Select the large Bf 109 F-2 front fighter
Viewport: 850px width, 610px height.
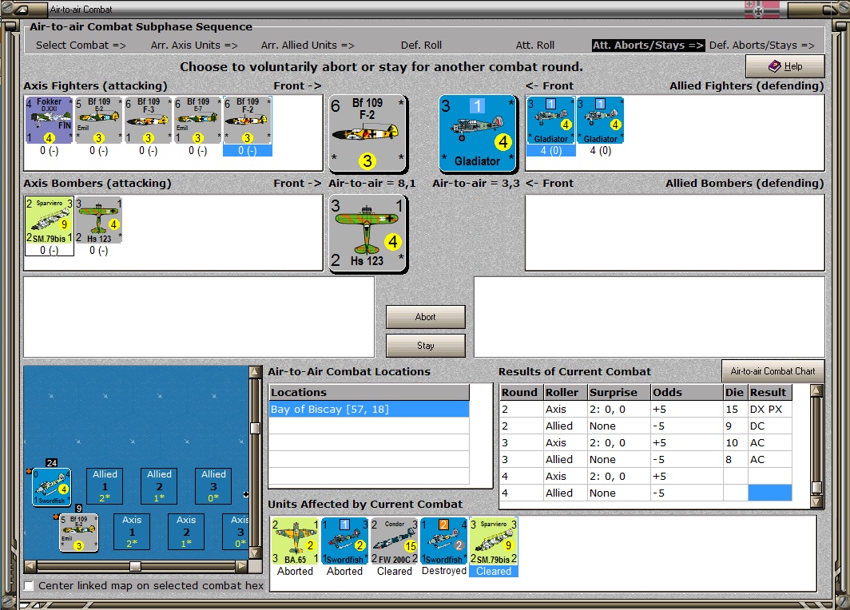coord(368,134)
